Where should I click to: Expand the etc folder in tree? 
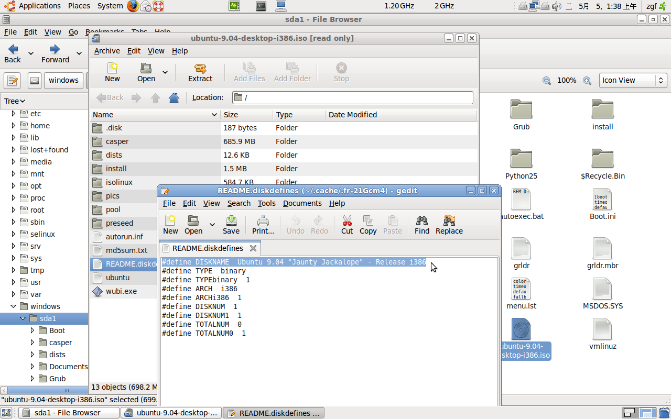[x=13, y=114]
